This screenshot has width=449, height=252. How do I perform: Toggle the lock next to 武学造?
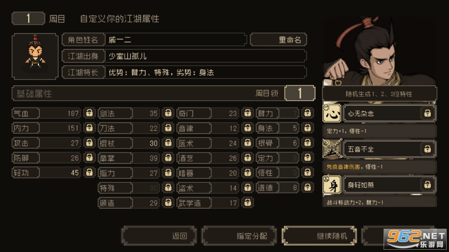pyautogui.click(x=248, y=202)
